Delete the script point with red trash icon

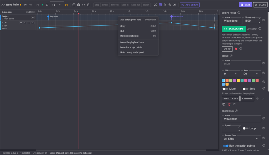(x=236, y=49)
